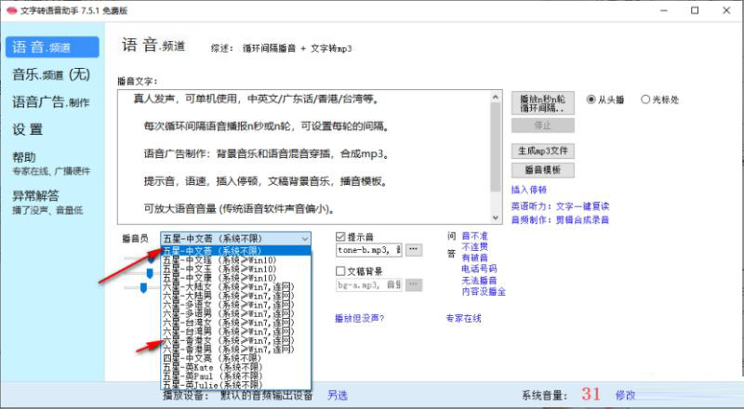Screen dimensions: 744x409
Task: Click the 播放n秒n轮 循环间隔 button
Action: (x=543, y=103)
